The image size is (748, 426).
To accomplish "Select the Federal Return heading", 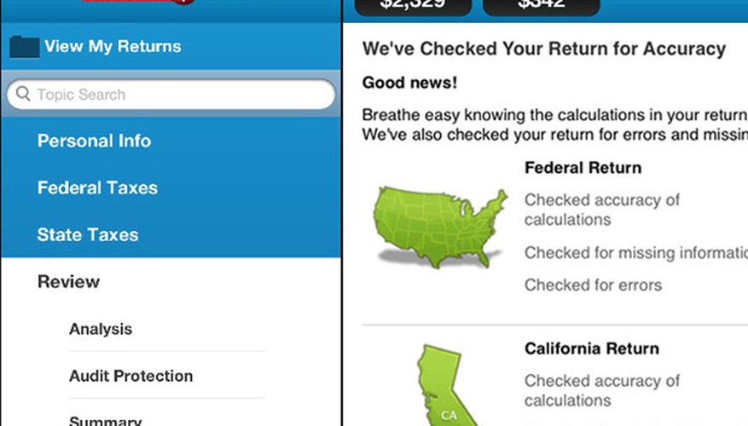I will (583, 168).
